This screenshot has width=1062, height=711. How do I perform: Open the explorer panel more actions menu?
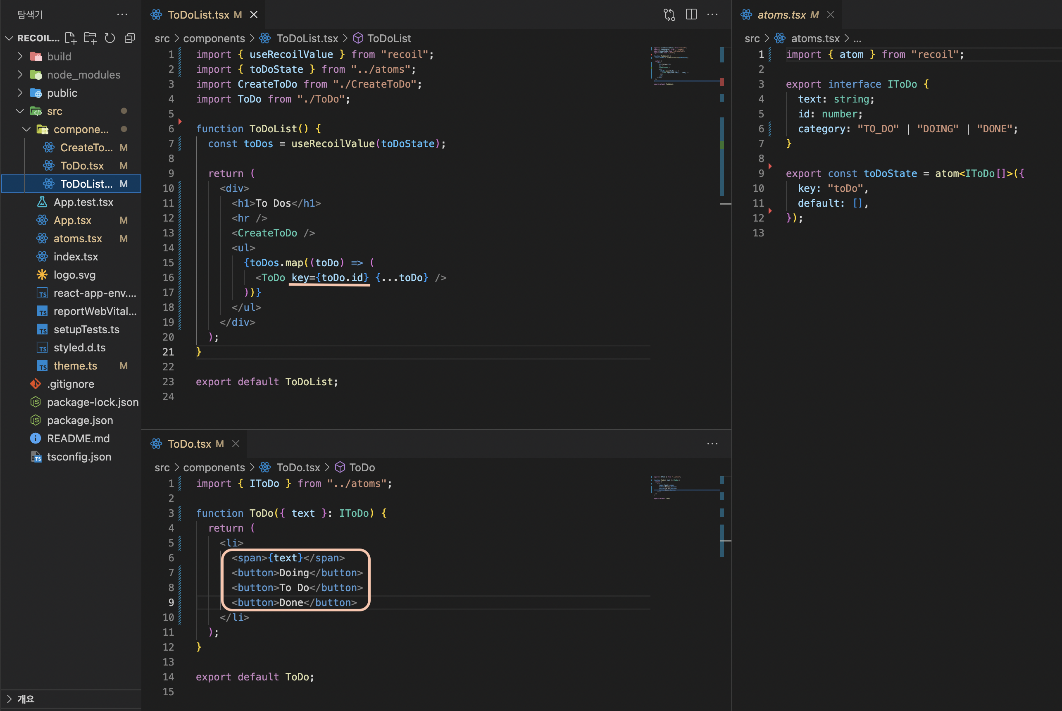coord(122,14)
